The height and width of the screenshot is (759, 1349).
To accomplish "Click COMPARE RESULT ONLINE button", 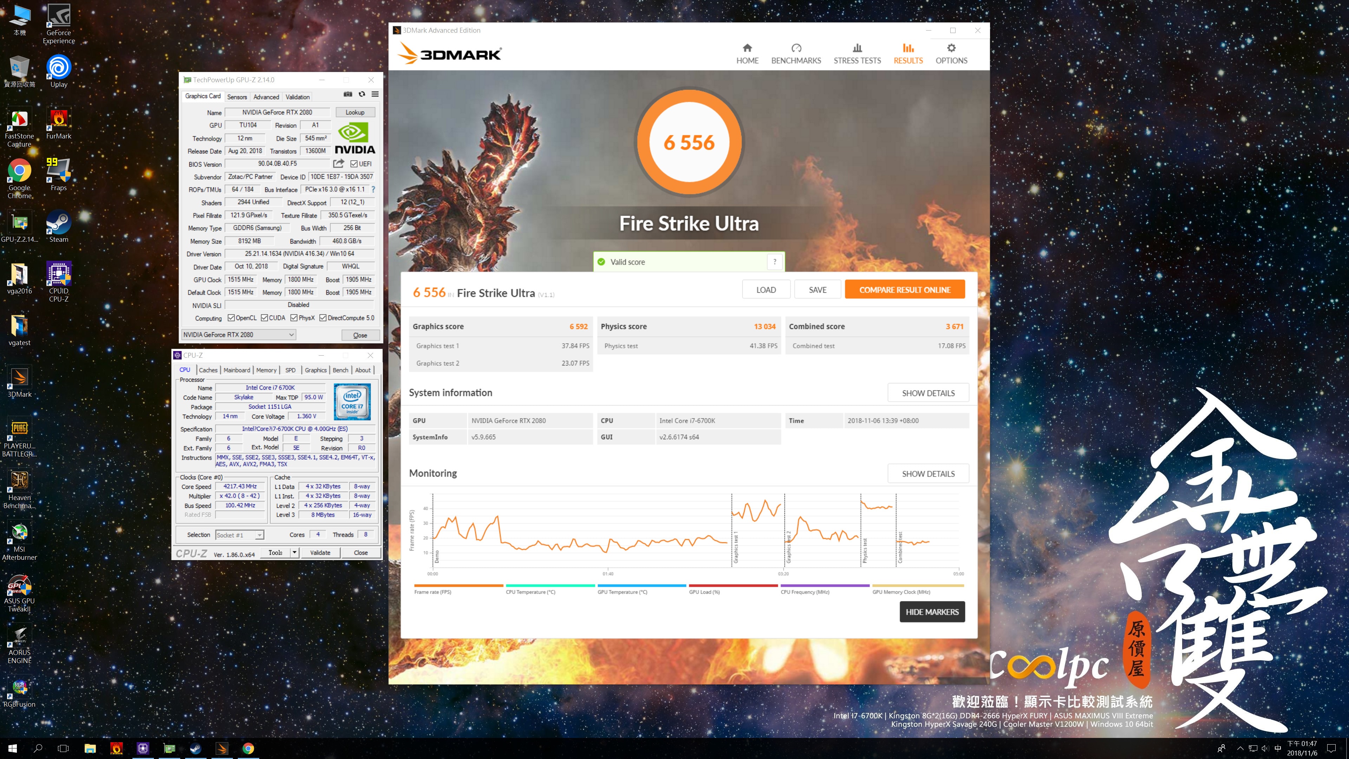I will point(904,290).
